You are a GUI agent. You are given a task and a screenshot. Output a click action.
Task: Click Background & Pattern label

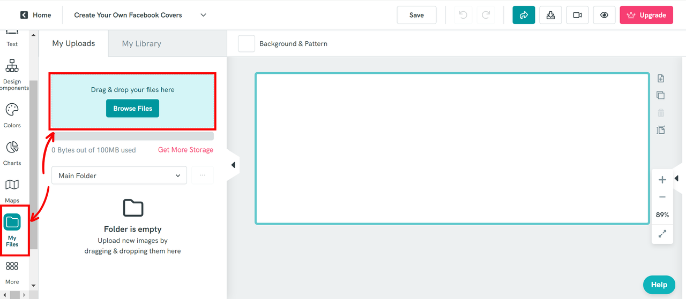pyautogui.click(x=293, y=44)
